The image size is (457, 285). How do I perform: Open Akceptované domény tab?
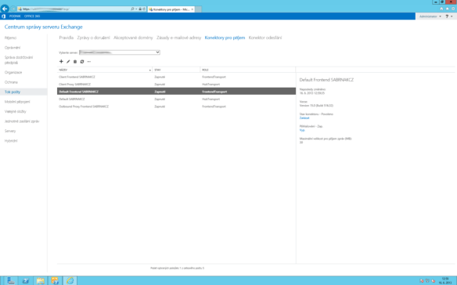point(133,38)
